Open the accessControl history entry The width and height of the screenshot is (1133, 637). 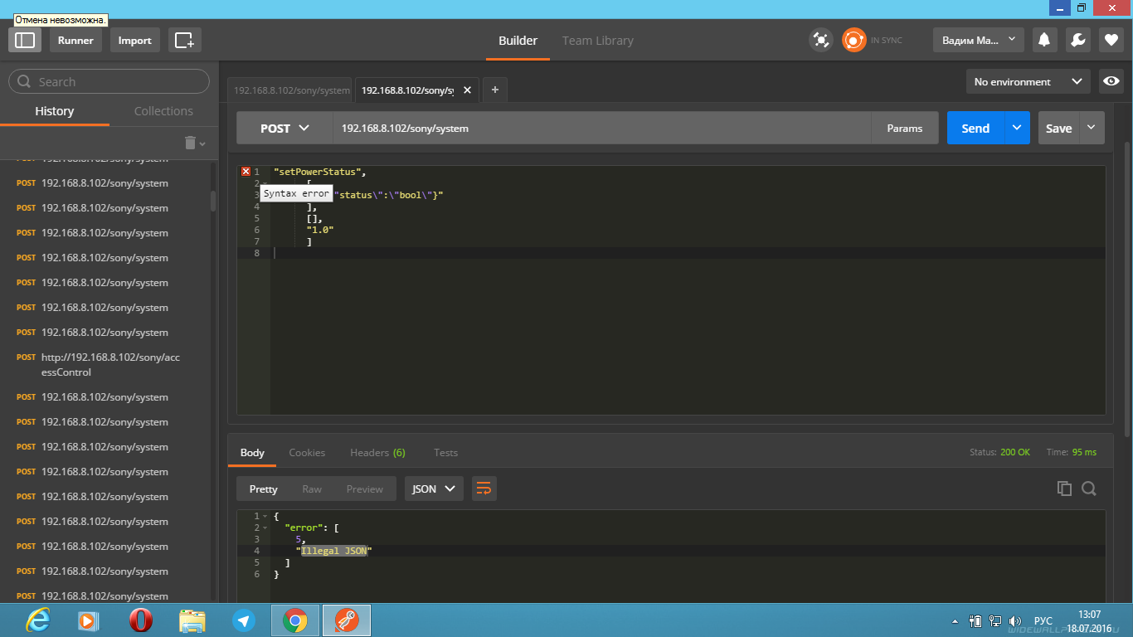109,365
